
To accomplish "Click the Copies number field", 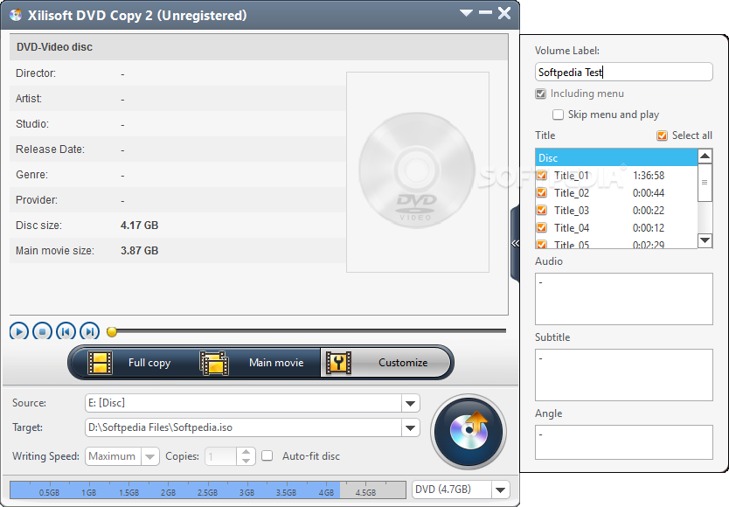I will point(221,456).
